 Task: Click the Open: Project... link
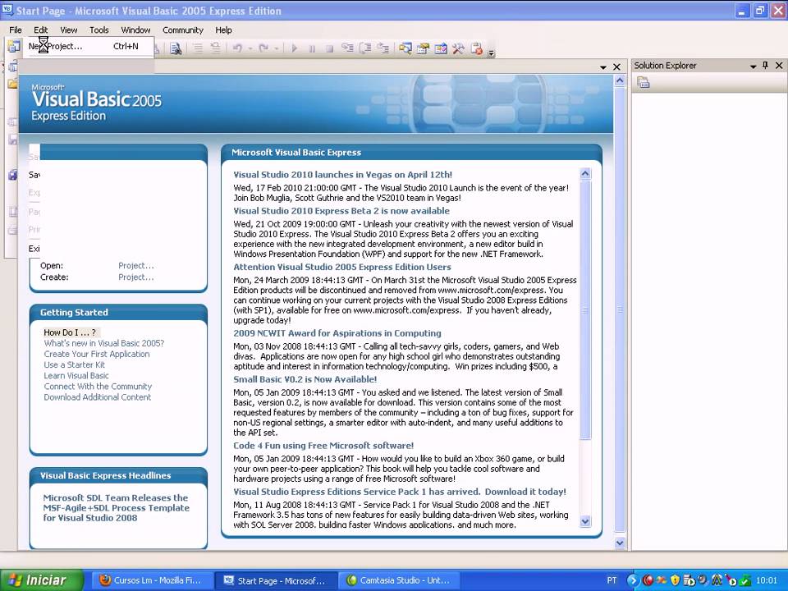tap(136, 265)
